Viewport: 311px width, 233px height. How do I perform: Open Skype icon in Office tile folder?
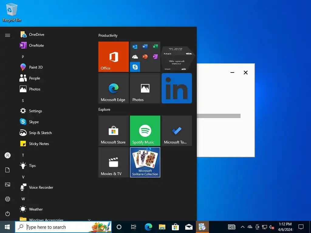pyautogui.click(x=135, y=67)
